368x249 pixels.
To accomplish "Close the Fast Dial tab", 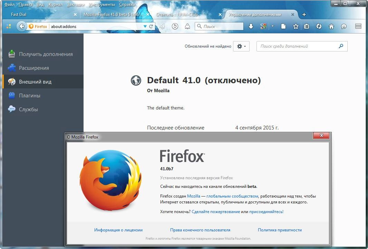I will (75, 14).
